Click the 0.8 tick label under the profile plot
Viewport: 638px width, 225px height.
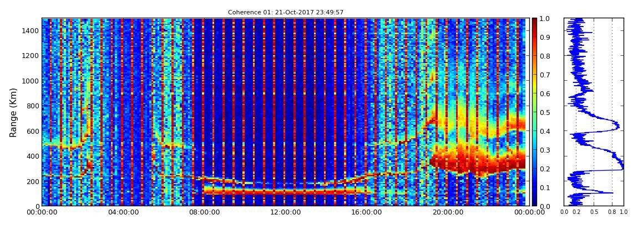click(x=612, y=212)
